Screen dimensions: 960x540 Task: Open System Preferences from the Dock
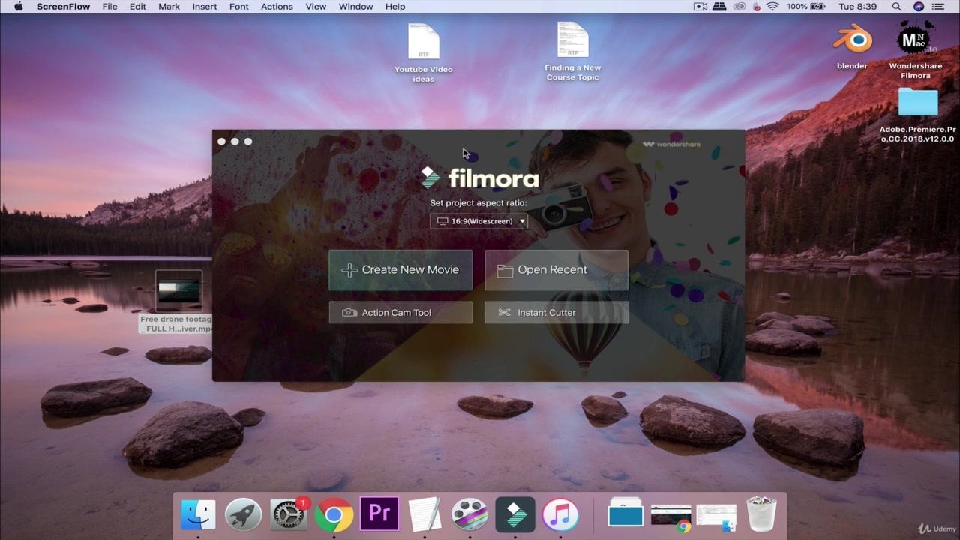click(x=289, y=515)
